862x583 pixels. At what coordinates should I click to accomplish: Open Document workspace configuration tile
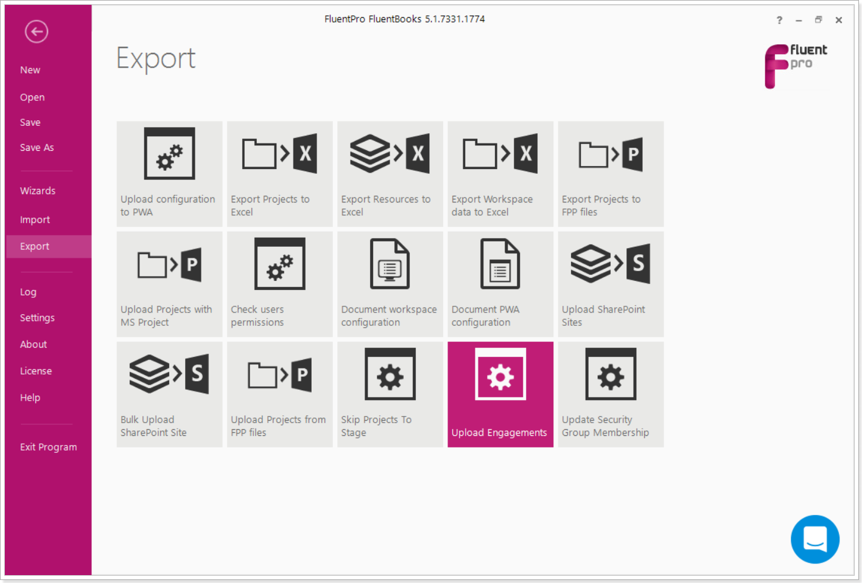coord(390,284)
